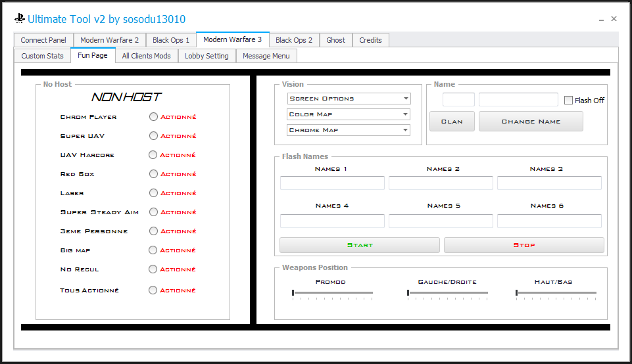
Task: Click the Change Name button
Action: point(531,121)
